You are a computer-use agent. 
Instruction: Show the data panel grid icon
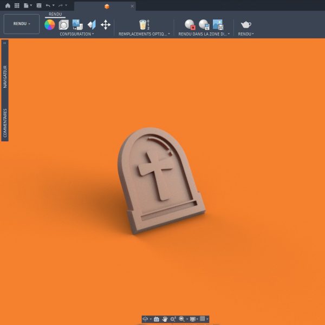17,5
